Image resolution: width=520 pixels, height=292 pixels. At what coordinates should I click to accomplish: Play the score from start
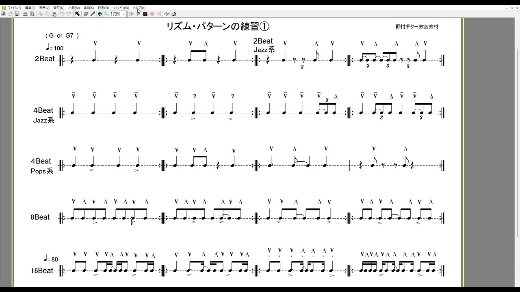click(x=131, y=14)
